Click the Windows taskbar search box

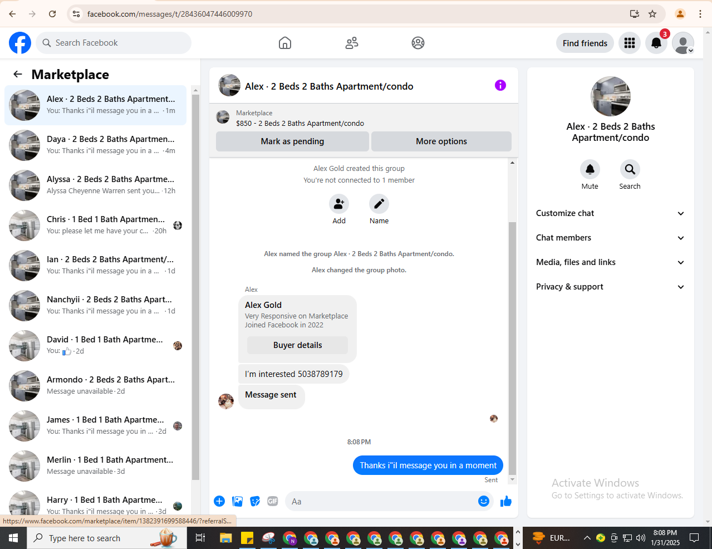107,538
